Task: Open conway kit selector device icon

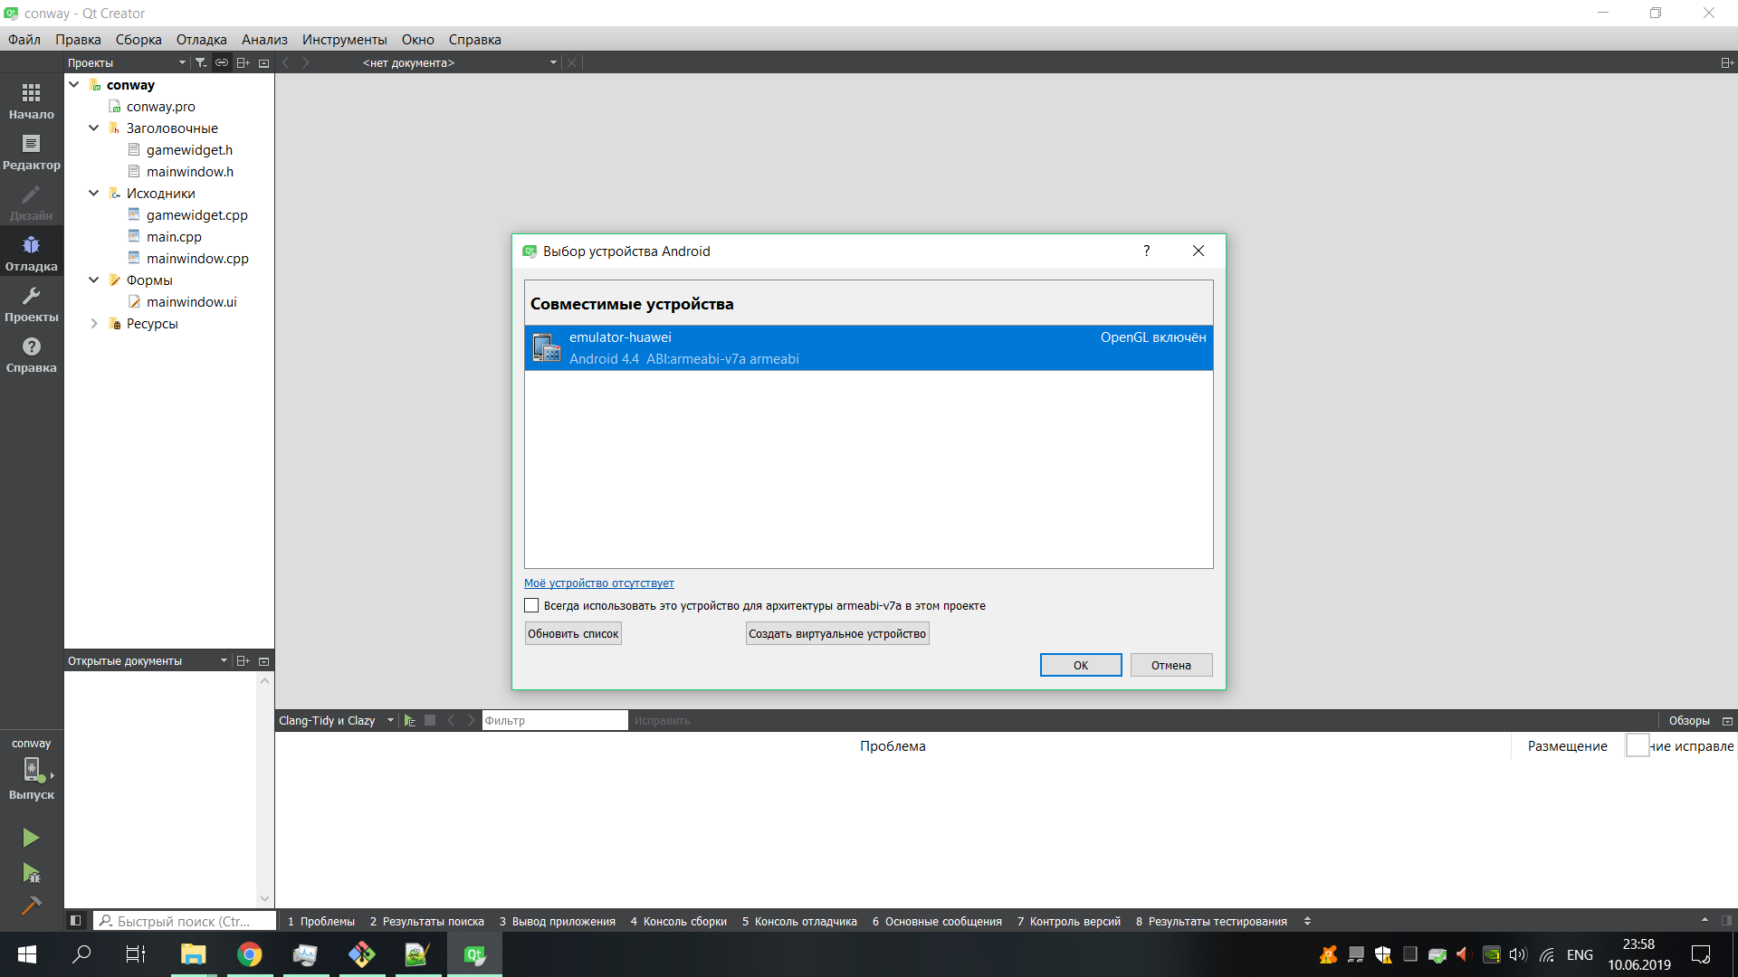Action: click(x=32, y=770)
